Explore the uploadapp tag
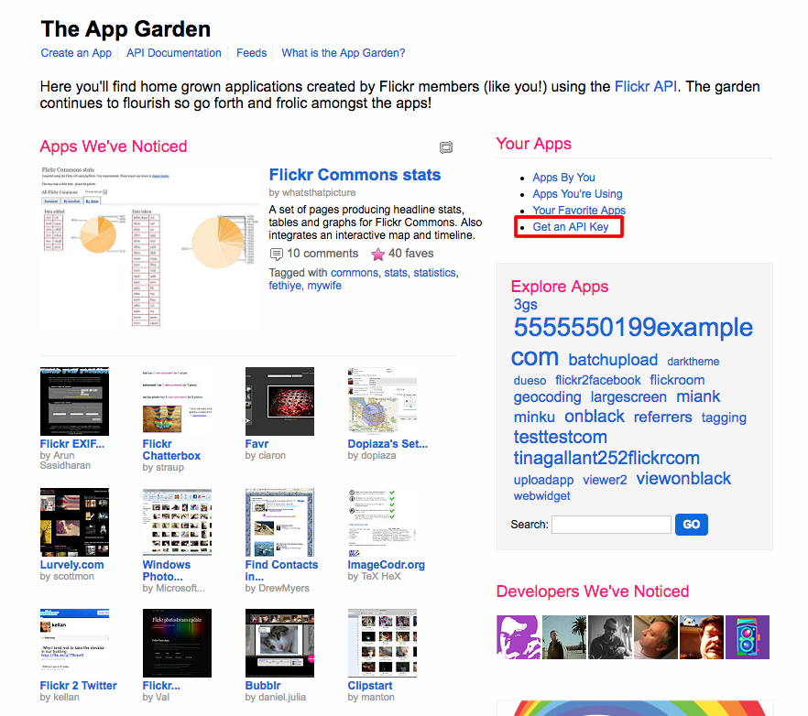 [x=543, y=480]
